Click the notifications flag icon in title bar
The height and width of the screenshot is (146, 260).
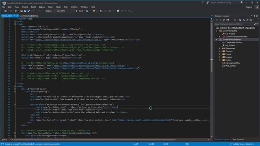[x=202, y=2]
